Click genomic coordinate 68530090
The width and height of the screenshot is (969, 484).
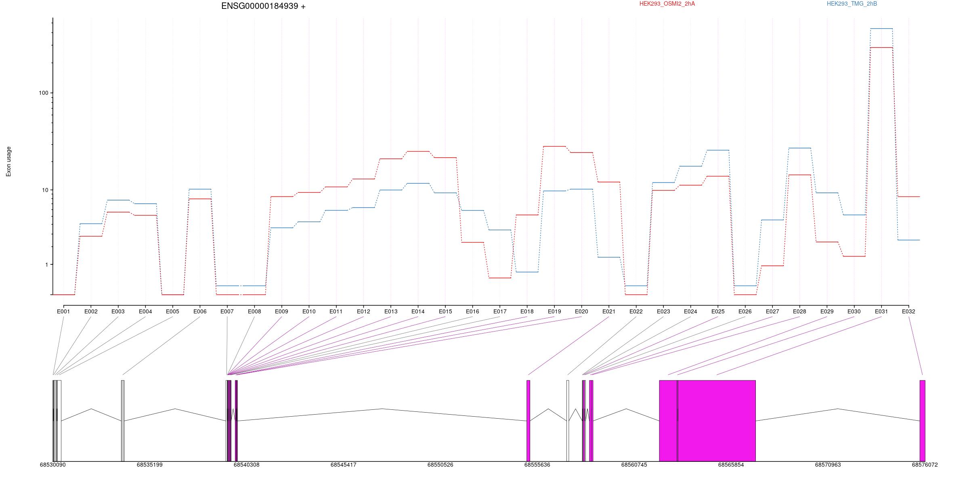[52, 465]
